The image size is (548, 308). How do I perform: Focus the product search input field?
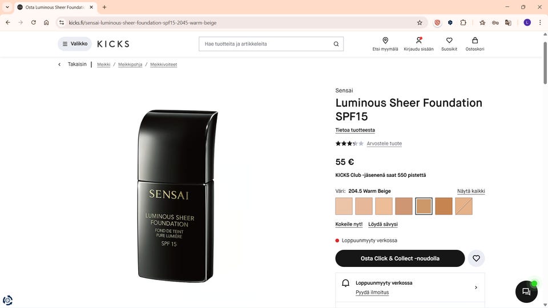(265, 44)
